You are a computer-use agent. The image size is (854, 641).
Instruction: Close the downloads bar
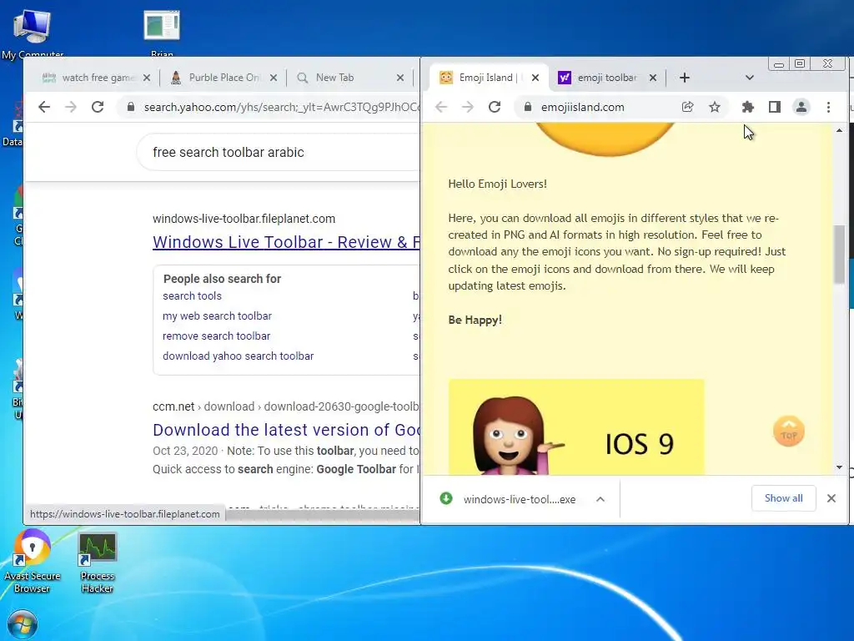pyautogui.click(x=831, y=498)
